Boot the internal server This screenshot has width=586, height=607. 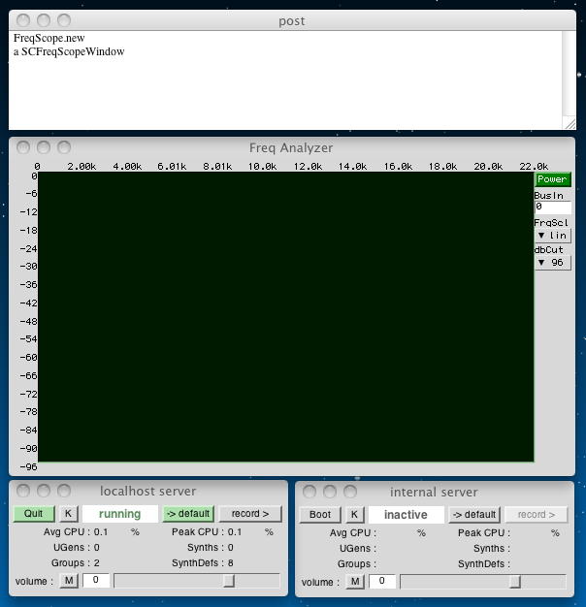click(320, 515)
